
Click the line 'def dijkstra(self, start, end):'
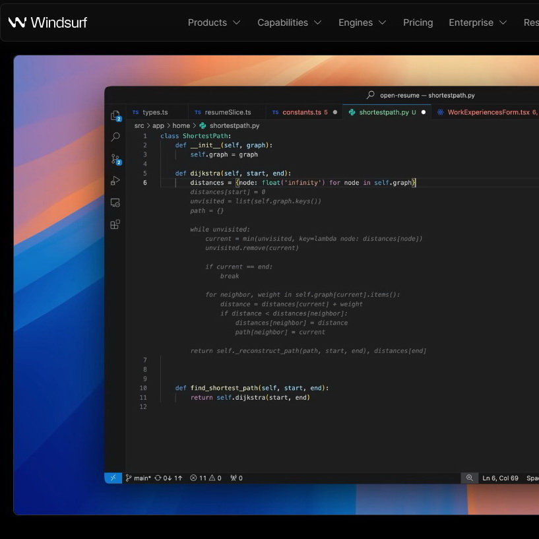coord(233,174)
